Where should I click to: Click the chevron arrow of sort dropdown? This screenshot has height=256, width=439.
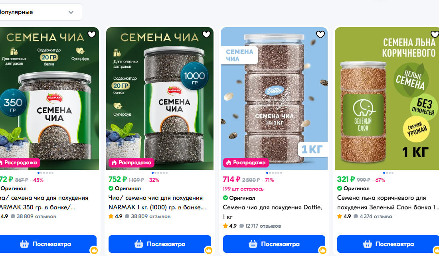click(x=71, y=12)
